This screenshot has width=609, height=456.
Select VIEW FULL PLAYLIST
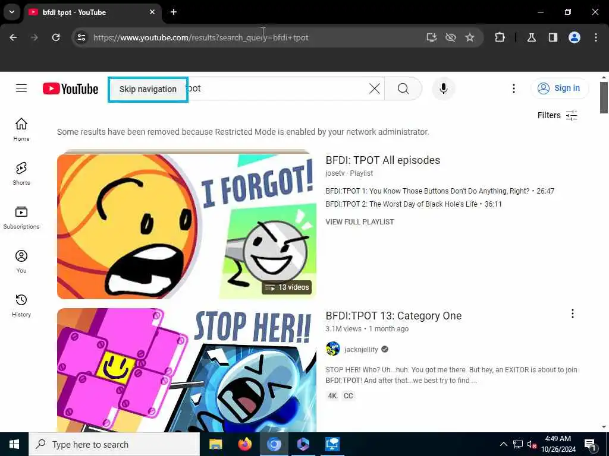pyautogui.click(x=360, y=222)
